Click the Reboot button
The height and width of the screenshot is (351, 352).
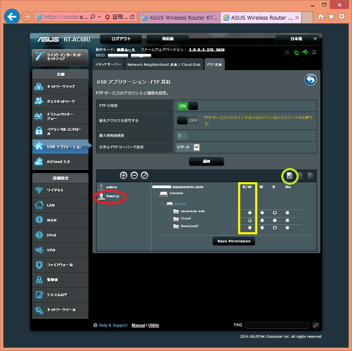[168, 39]
